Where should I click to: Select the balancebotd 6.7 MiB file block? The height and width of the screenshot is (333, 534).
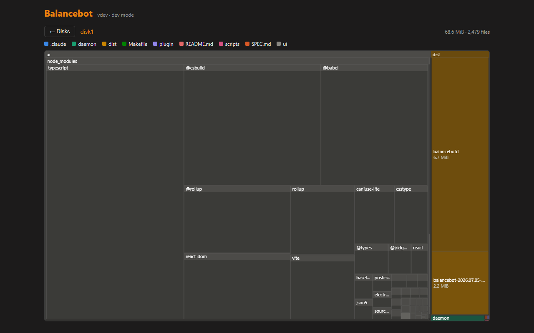click(460, 154)
